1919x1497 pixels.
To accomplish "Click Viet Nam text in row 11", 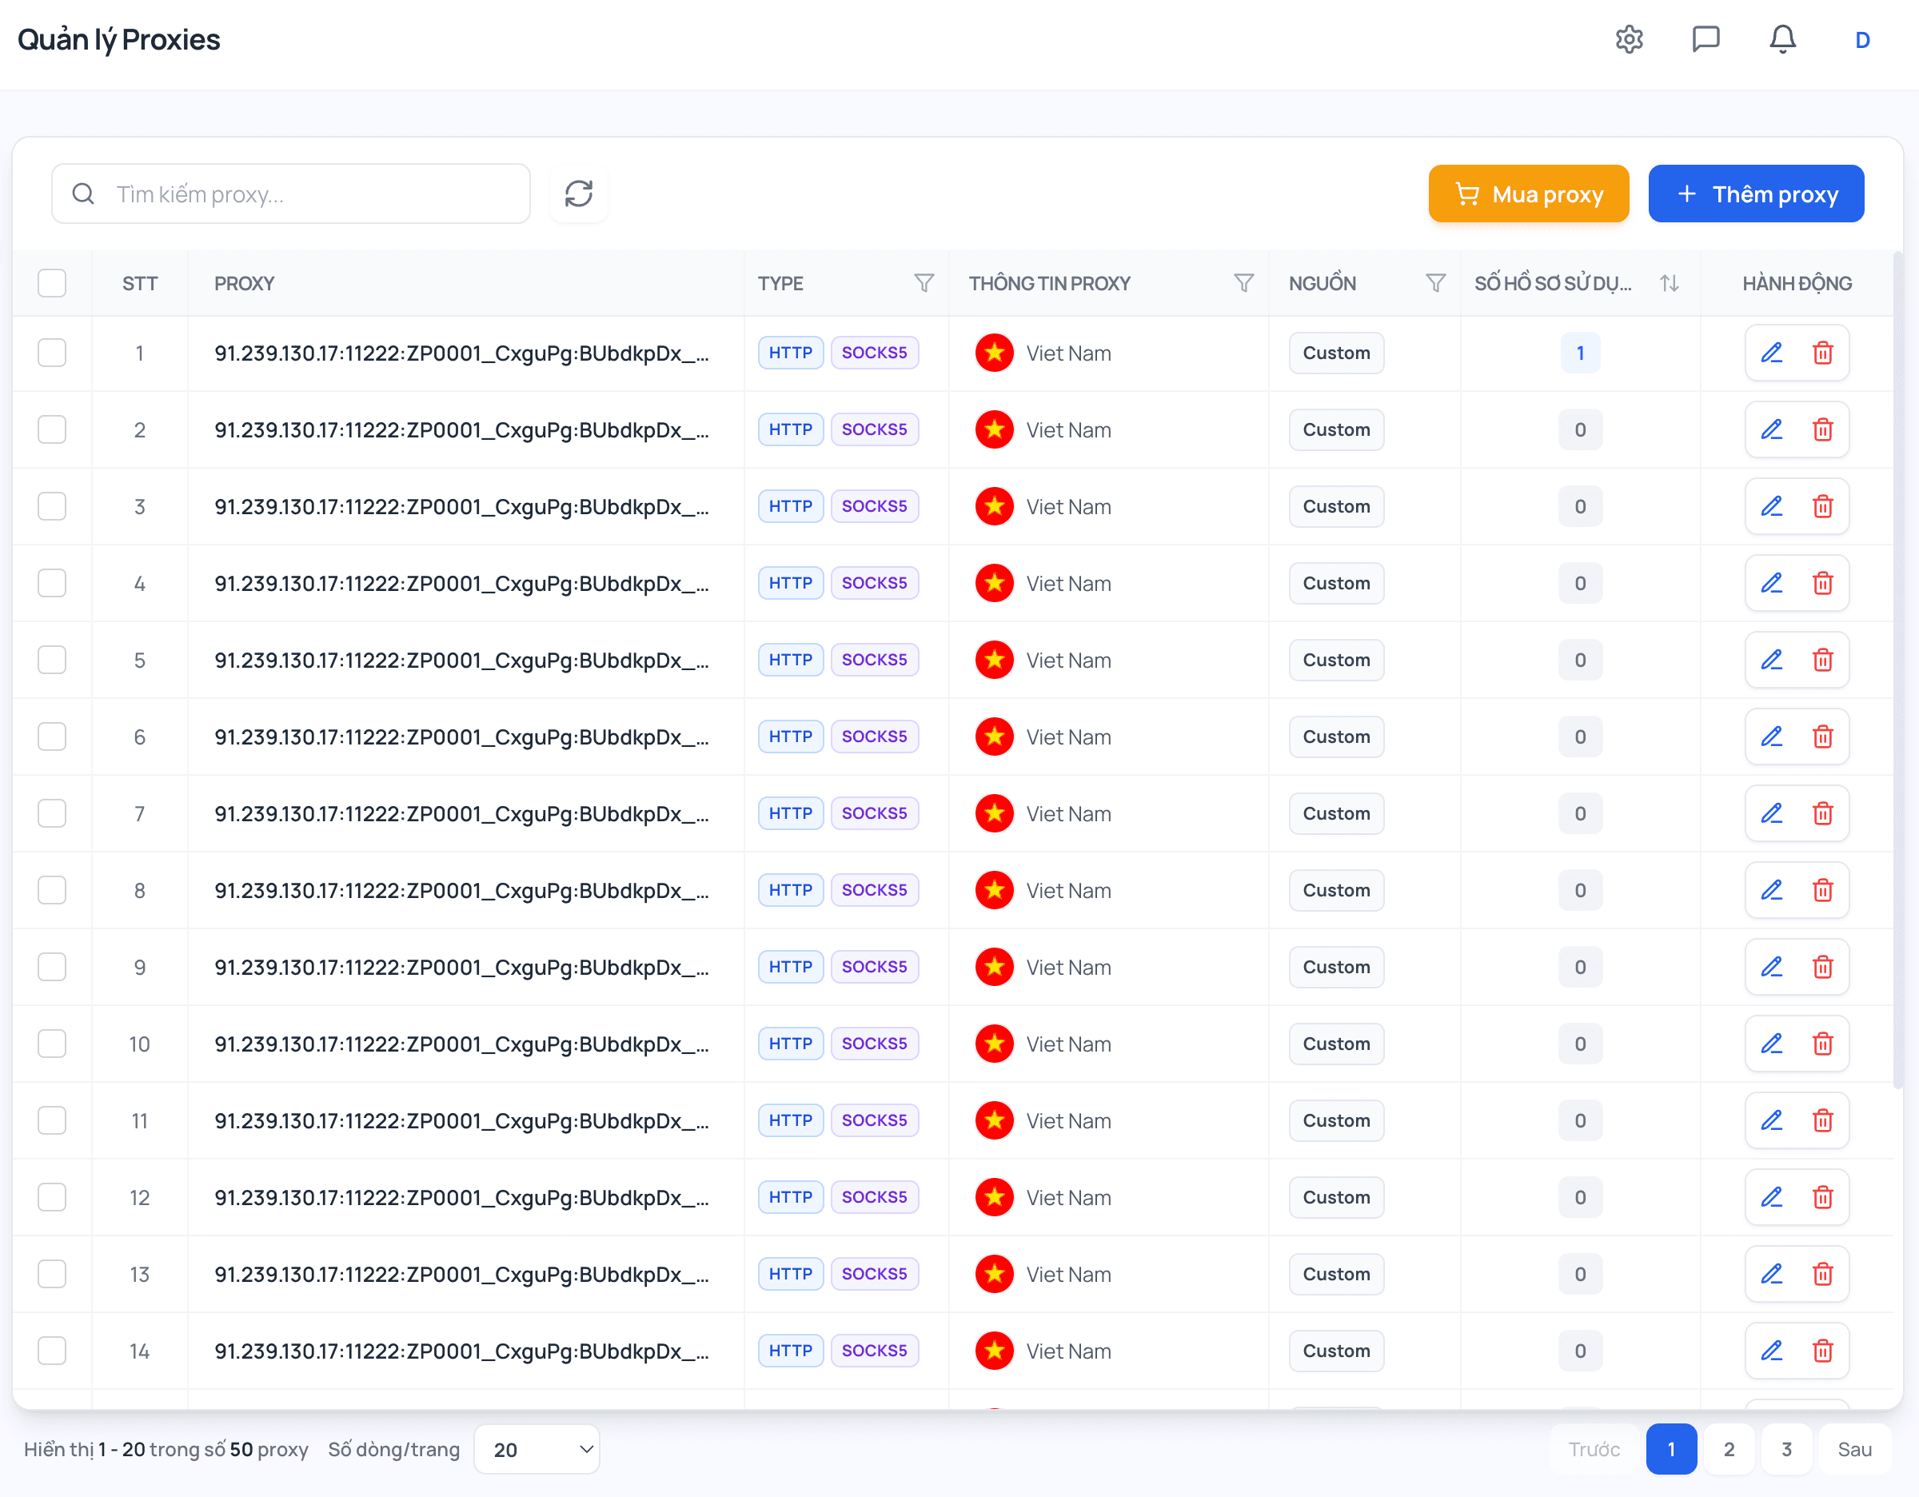I will [1068, 1121].
